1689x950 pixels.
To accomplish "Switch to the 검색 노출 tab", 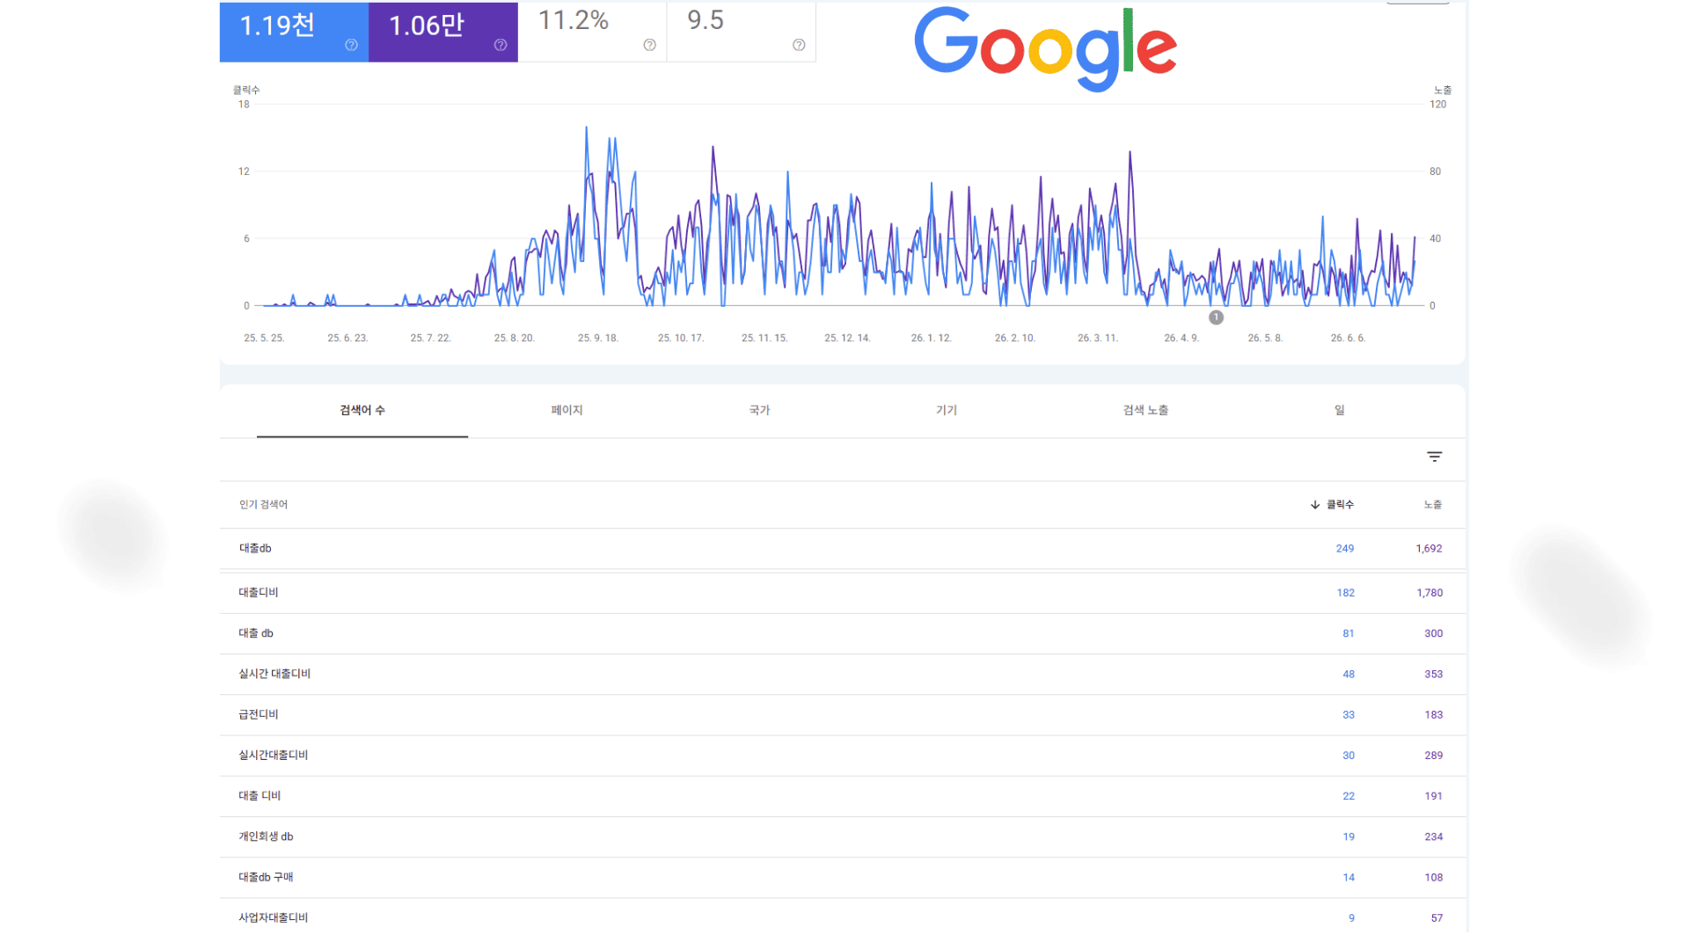I will [x=1145, y=410].
